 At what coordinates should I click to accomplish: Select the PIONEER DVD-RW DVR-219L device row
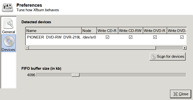pyautogui.click(x=53, y=37)
